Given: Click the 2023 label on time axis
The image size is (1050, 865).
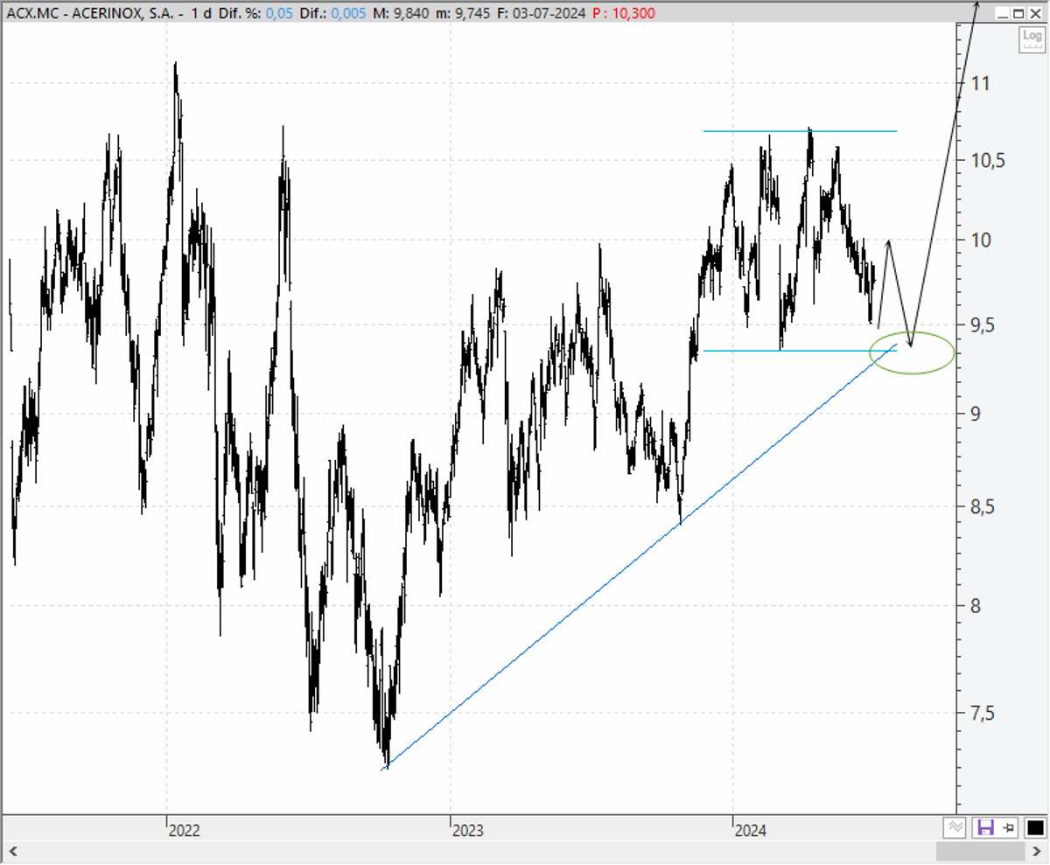Looking at the screenshot, I should tap(468, 831).
